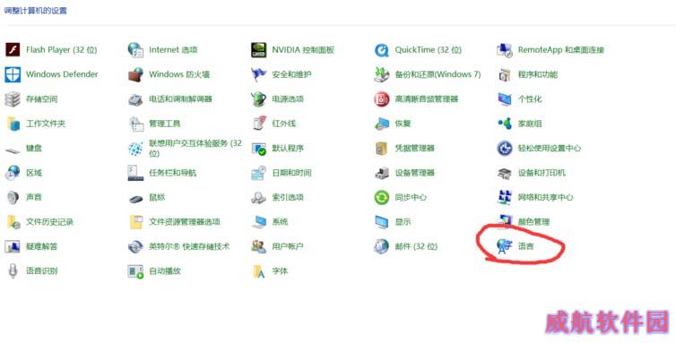Click the NVIDIA 控制面板 icon
Image resolution: width=676 pixels, height=343 pixels.
259,50
